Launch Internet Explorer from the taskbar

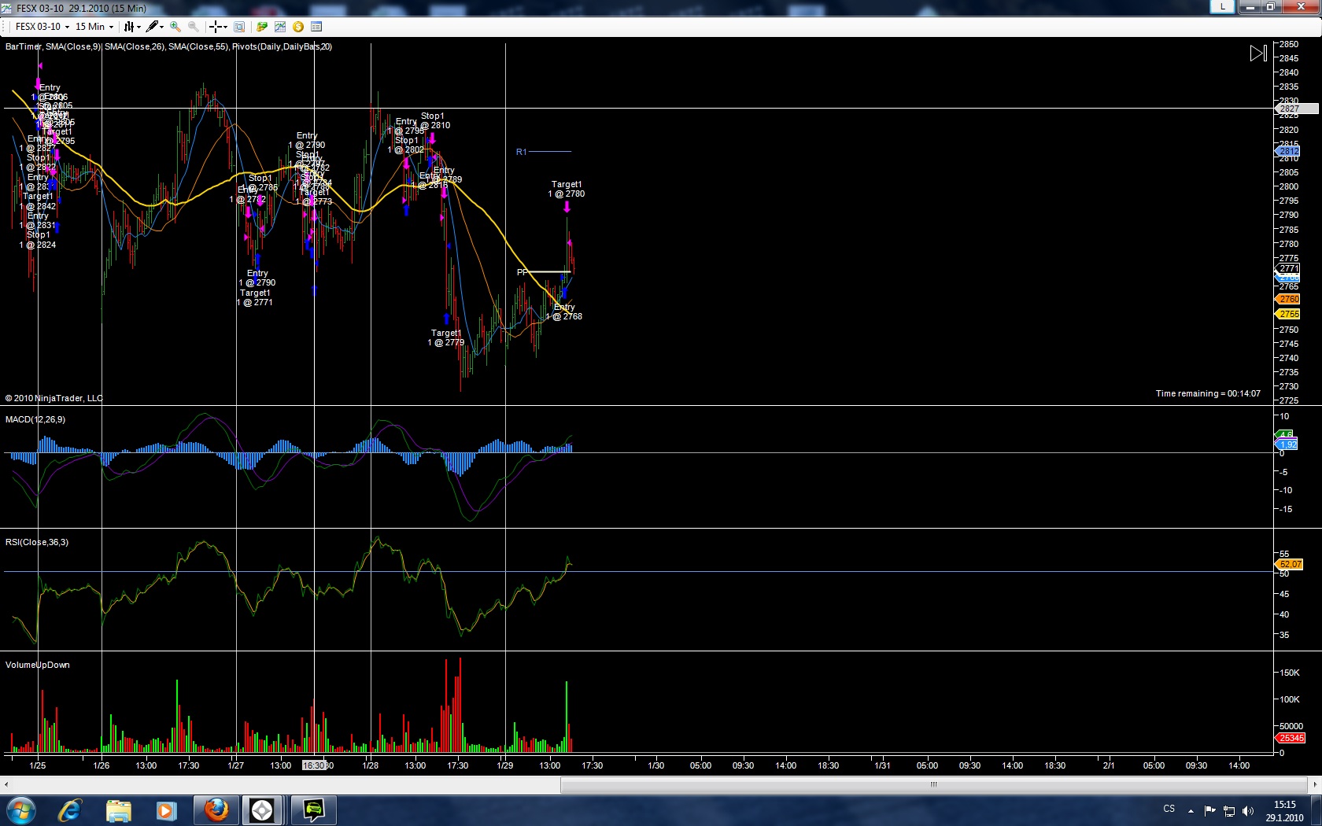point(70,810)
